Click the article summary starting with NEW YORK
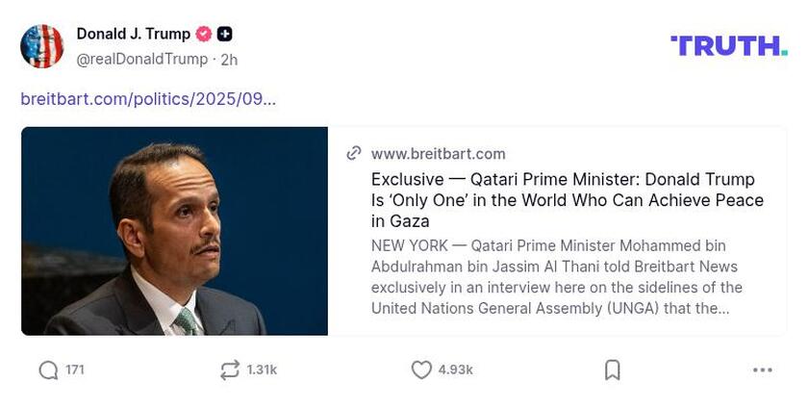The image size is (808, 408). [x=557, y=277]
